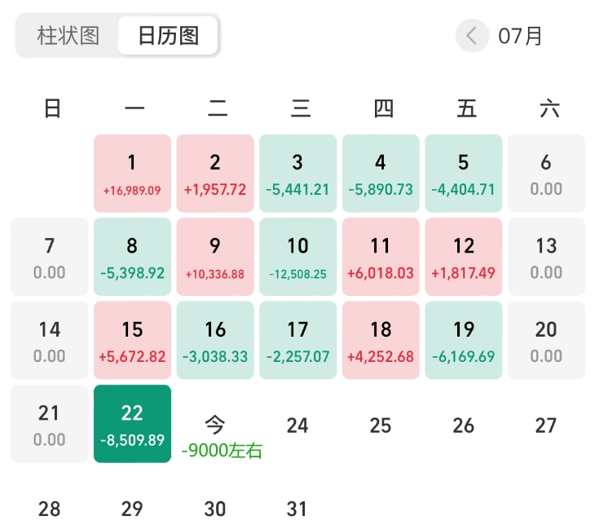Select day 4 with -5,890.73
Screen dimensions: 608x529
click(x=381, y=174)
